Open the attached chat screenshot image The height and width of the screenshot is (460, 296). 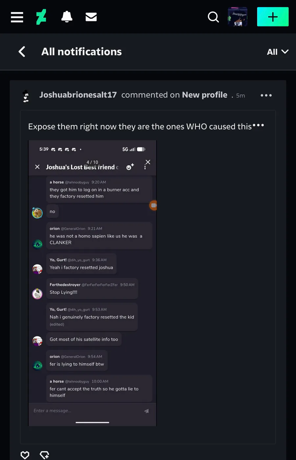pos(92,283)
